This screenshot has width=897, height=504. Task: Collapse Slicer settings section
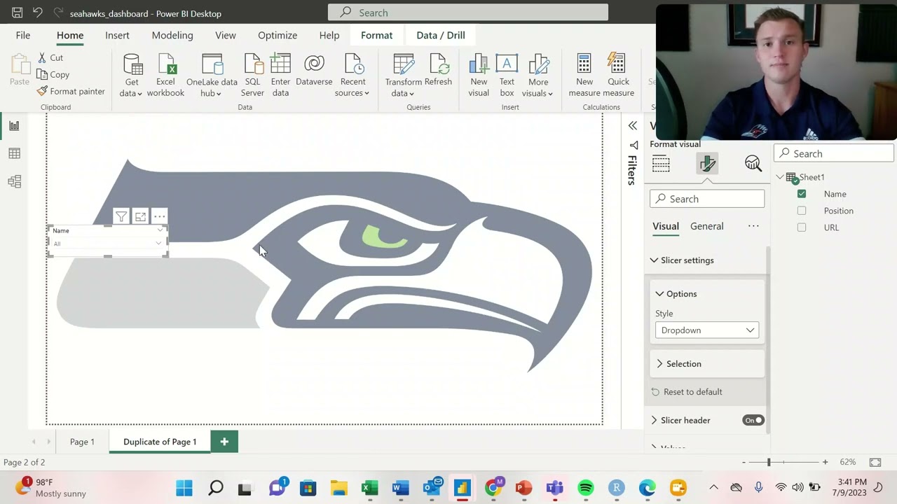click(654, 260)
